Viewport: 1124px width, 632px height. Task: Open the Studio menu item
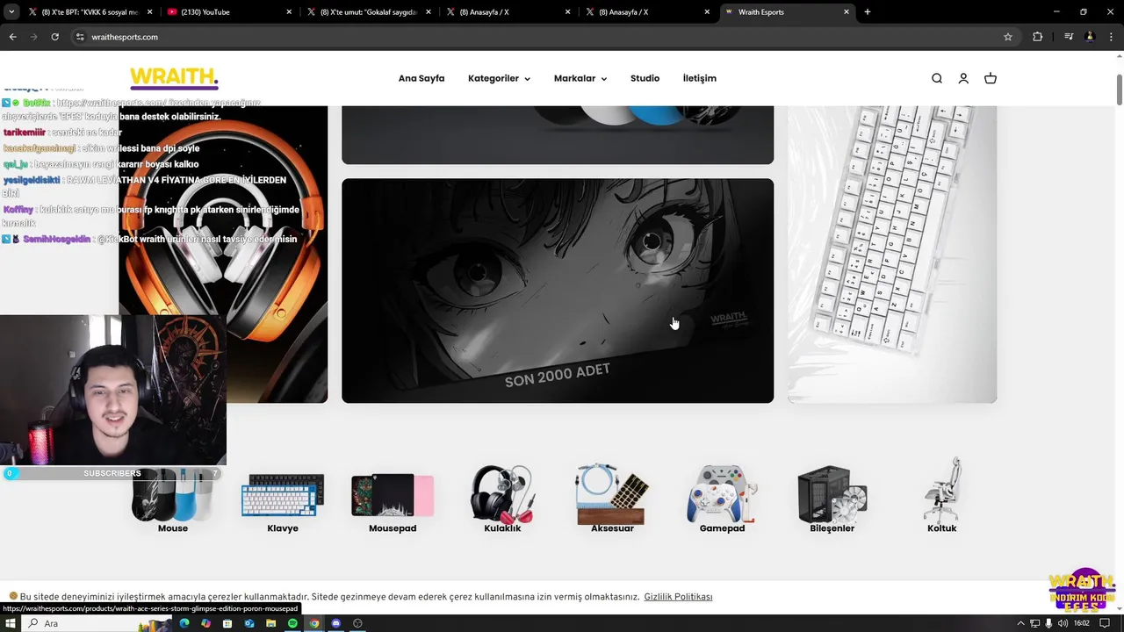[645, 78]
